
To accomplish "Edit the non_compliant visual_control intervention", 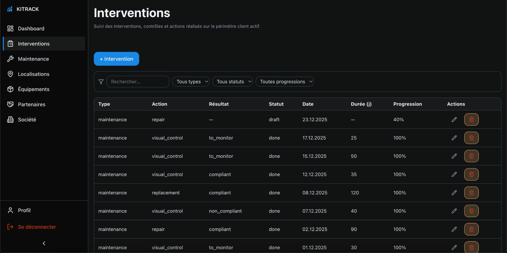I will pyautogui.click(x=454, y=211).
